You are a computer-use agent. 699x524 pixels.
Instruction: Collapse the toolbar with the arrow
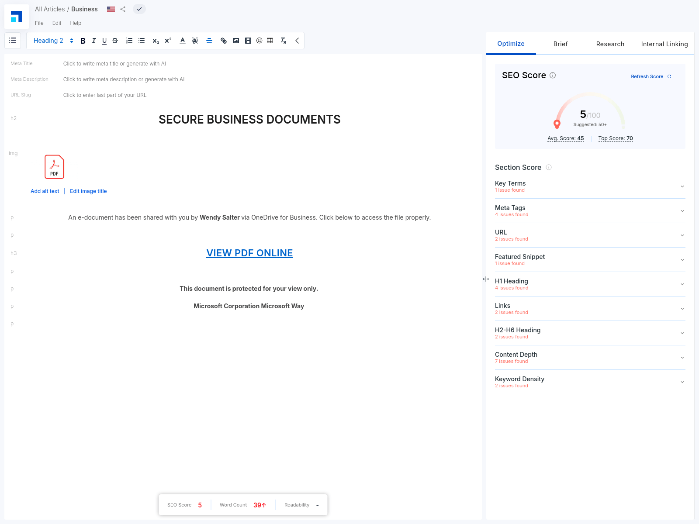click(x=297, y=41)
